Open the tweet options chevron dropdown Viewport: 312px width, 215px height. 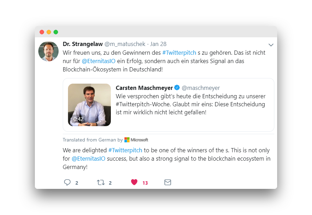click(x=271, y=45)
